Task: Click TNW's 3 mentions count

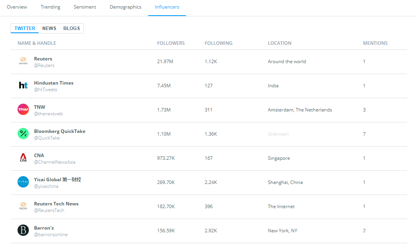Action: (x=364, y=110)
